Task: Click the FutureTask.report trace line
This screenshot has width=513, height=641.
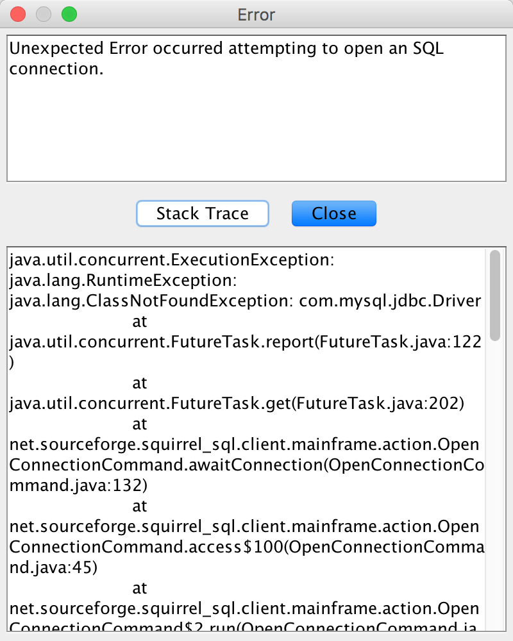Action: [245, 342]
